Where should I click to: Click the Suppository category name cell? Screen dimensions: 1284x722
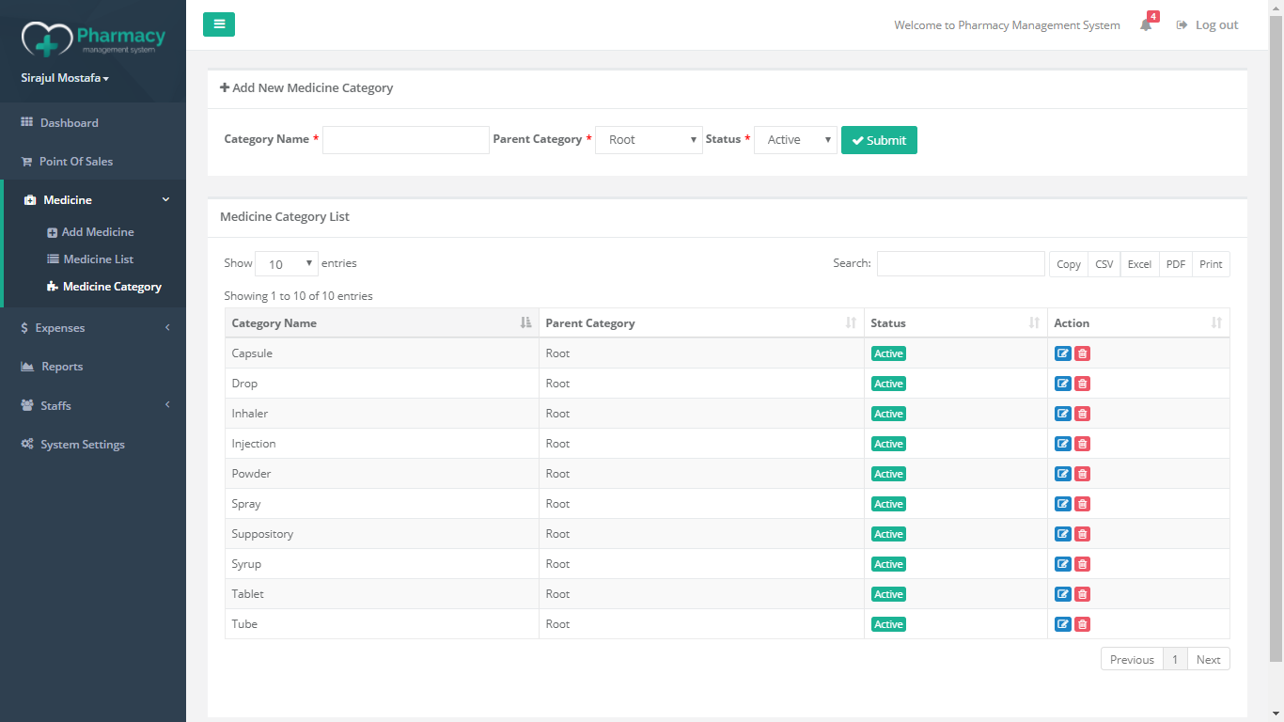(382, 534)
